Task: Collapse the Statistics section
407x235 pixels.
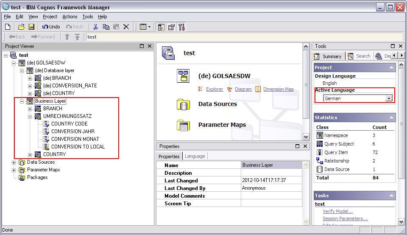Action: click(x=391, y=117)
